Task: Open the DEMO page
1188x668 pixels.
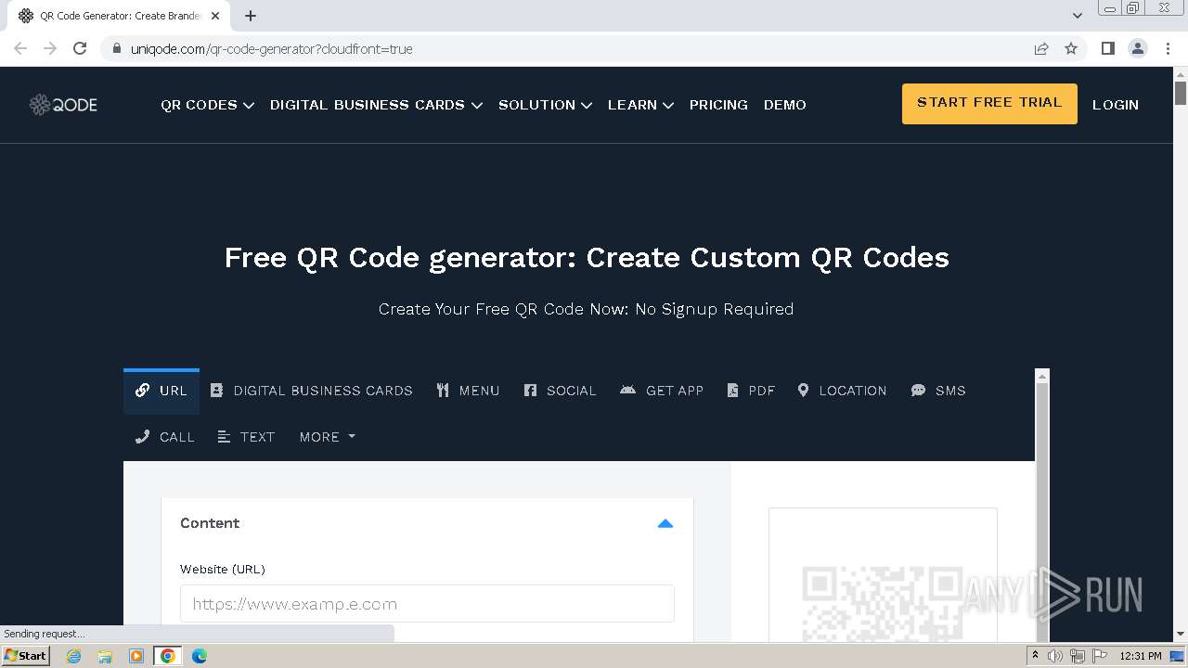Action: 785,105
